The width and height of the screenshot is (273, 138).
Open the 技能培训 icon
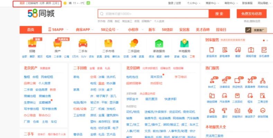tap(237, 111)
